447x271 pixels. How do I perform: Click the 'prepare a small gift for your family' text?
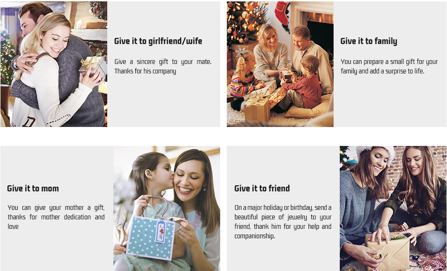click(x=389, y=66)
